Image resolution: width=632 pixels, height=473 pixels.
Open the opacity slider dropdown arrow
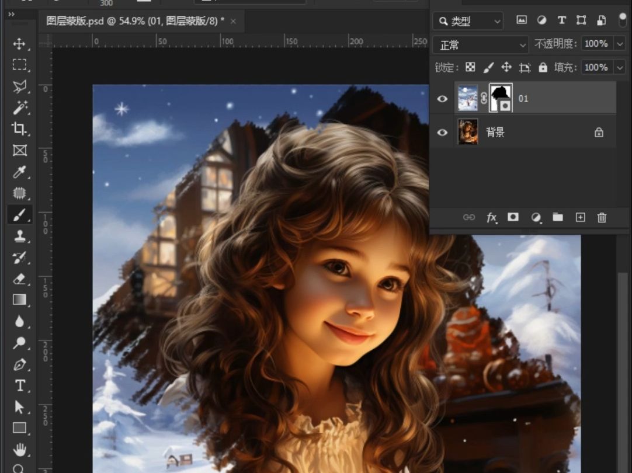[x=620, y=44]
